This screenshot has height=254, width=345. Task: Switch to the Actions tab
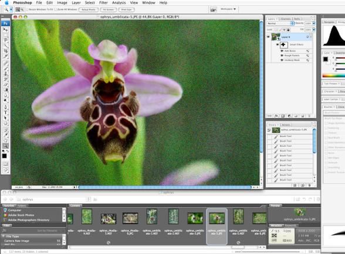[x=286, y=125]
